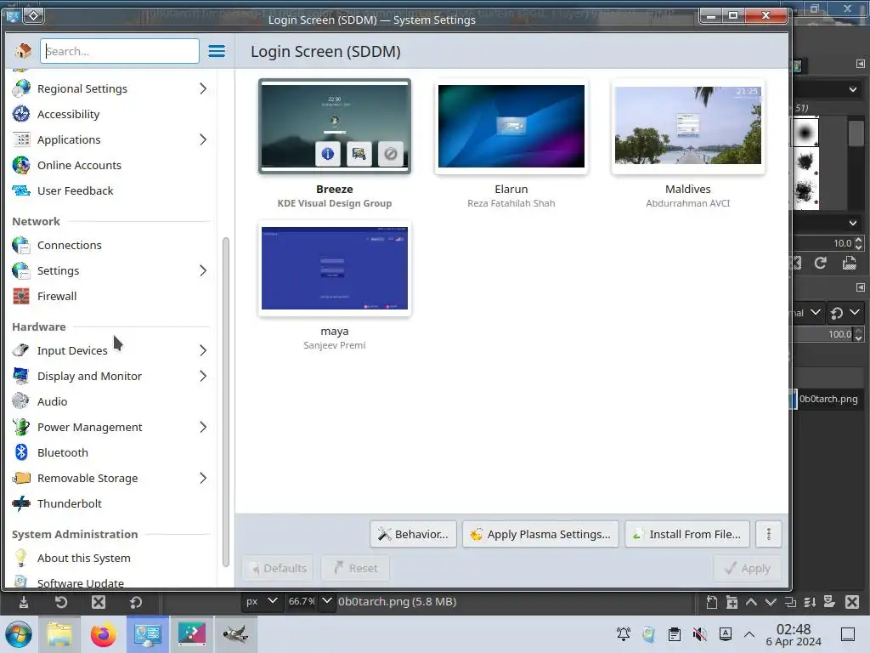Open Software Update entry
This screenshot has height=653, width=870.
pos(81,583)
